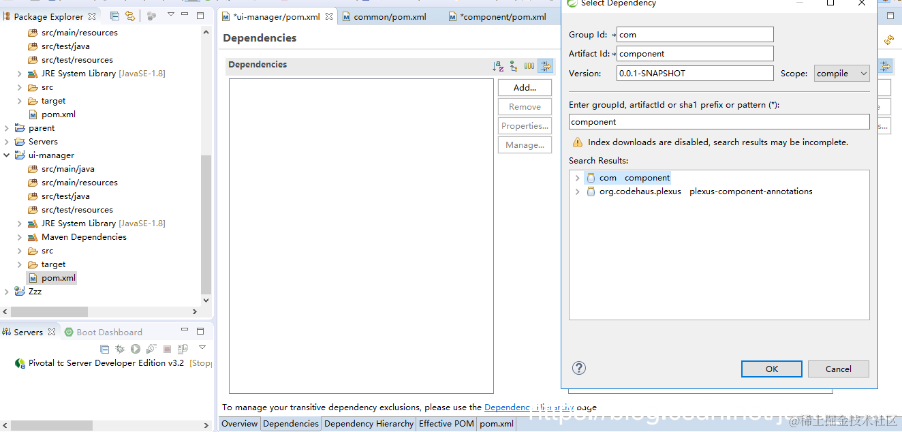Click the Group Id input field
This screenshot has height=432, width=902.
click(695, 34)
